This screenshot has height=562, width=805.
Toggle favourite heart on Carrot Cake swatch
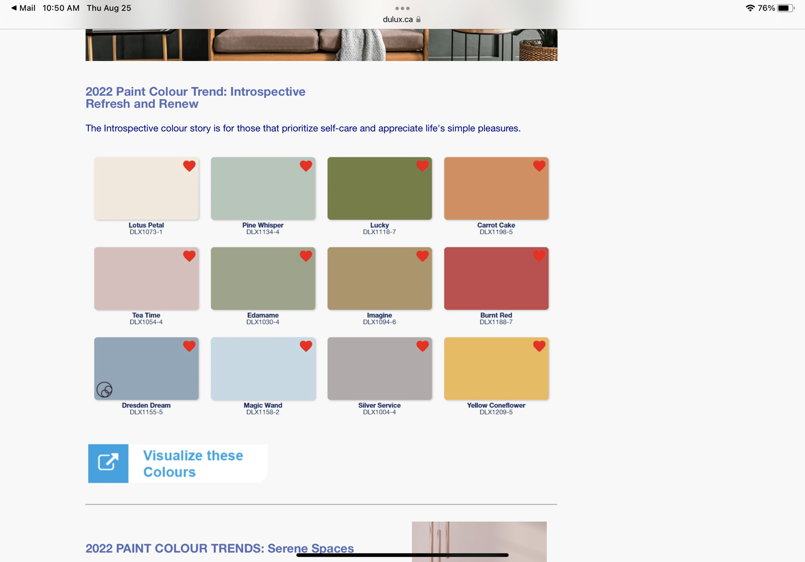click(539, 166)
